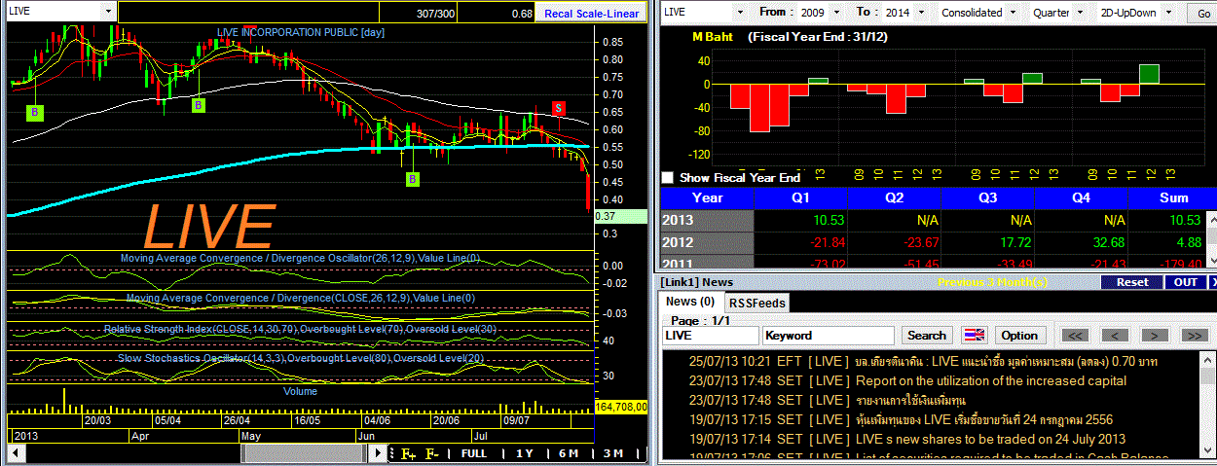Image resolution: width=1217 pixels, height=466 pixels.
Task: Go to first news page with << button
Action: pos(1076,336)
